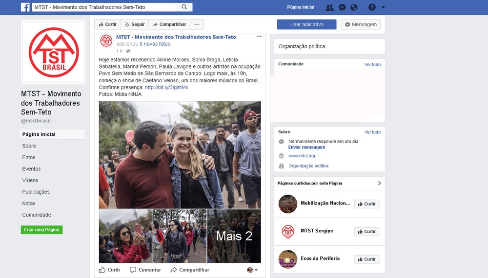Open the Fotos section in sidebar
The image size is (488, 278).
tap(29, 157)
